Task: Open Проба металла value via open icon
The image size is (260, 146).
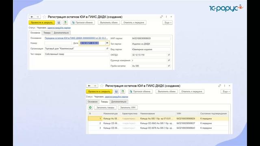Action: pyautogui.click(x=169, y=66)
